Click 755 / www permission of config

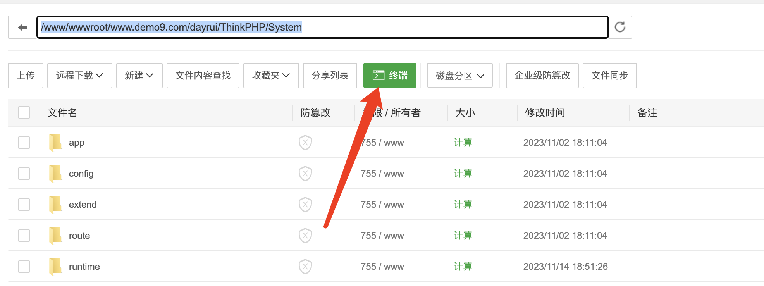click(x=382, y=174)
